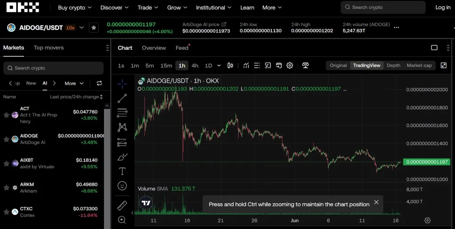Switch to Original chart view
Image resolution: width=455 pixels, height=229 pixels.
tap(338, 65)
